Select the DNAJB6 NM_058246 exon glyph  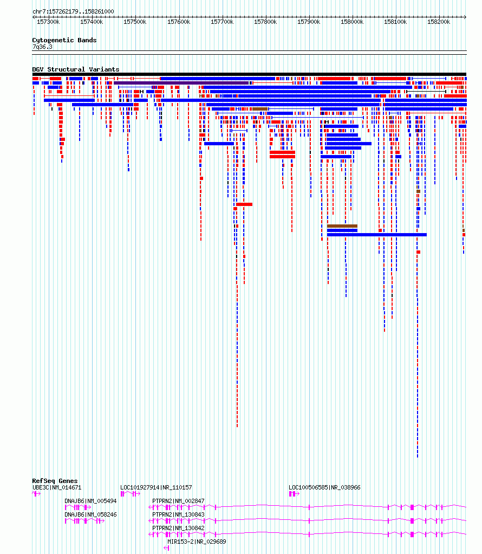(84, 521)
